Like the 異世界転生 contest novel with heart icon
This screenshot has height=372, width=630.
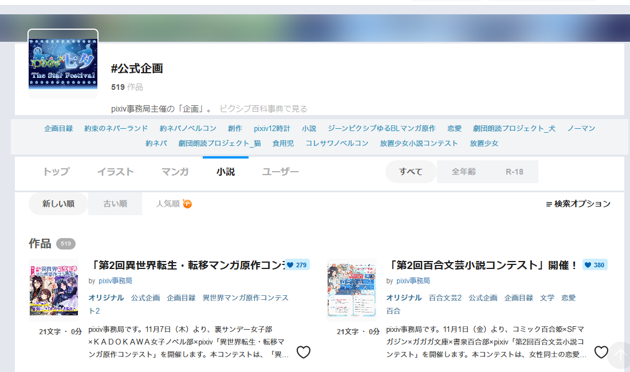tap(304, 352)
